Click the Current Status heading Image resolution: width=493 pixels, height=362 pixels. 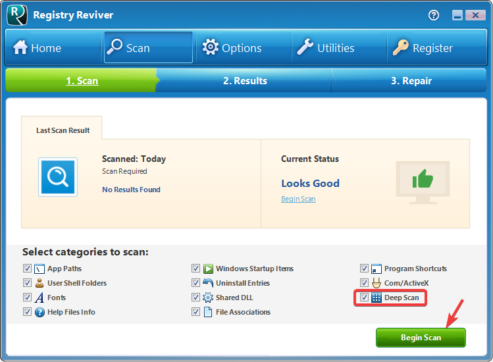[x=310, y=159]
